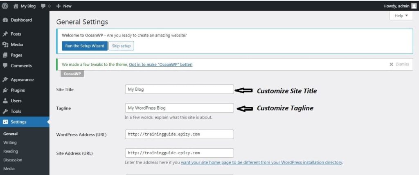This screenshot has width=419, height=175.
Task: Open the different home page directory link
Action: [x=261, y=162]
